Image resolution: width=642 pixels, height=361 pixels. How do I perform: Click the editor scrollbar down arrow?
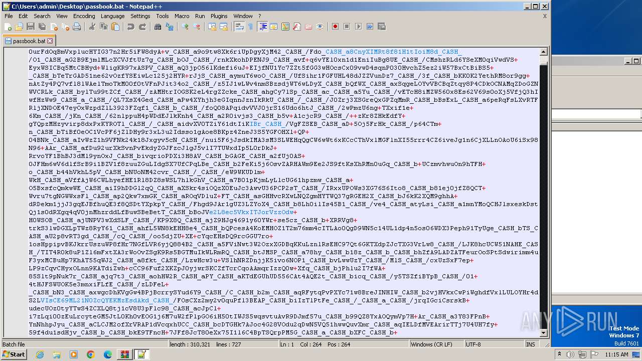pyautogui.click(x=544, y=332)
